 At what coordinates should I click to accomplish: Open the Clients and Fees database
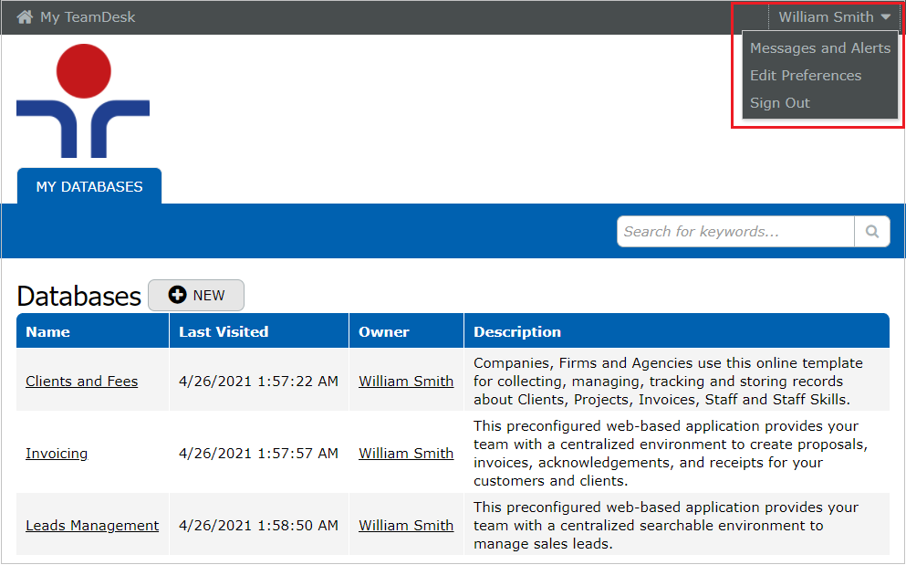click(x=81, y=382)
